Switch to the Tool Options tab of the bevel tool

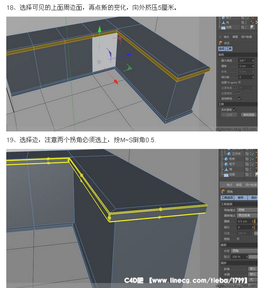[227, 198]
